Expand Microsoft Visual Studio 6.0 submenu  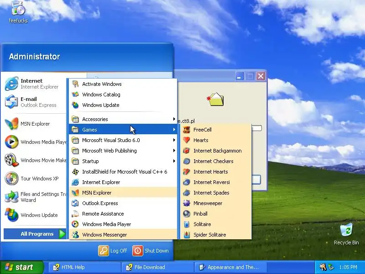tap(123, 140)
